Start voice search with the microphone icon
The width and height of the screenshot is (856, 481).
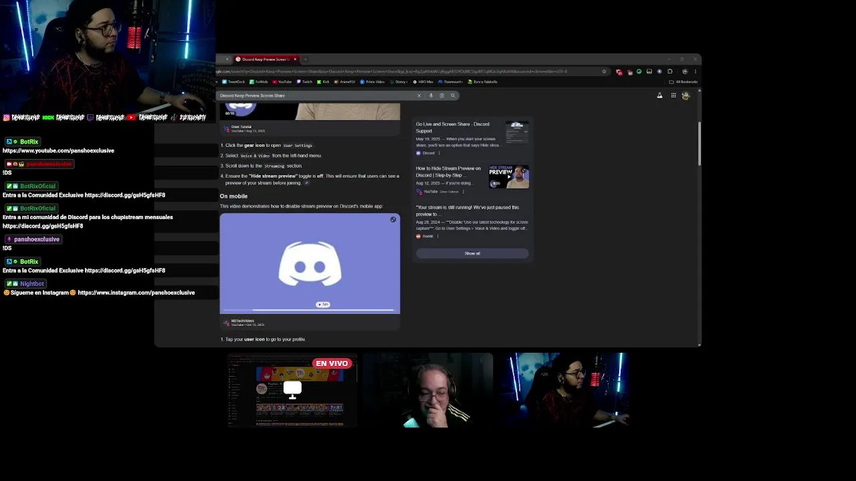pyautogui.click(x=431, y=96)
